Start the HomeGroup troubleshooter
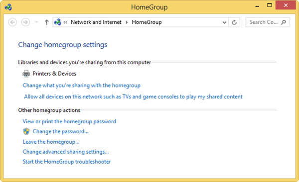The height and width of the screenshot is (182, 299). 67,162
